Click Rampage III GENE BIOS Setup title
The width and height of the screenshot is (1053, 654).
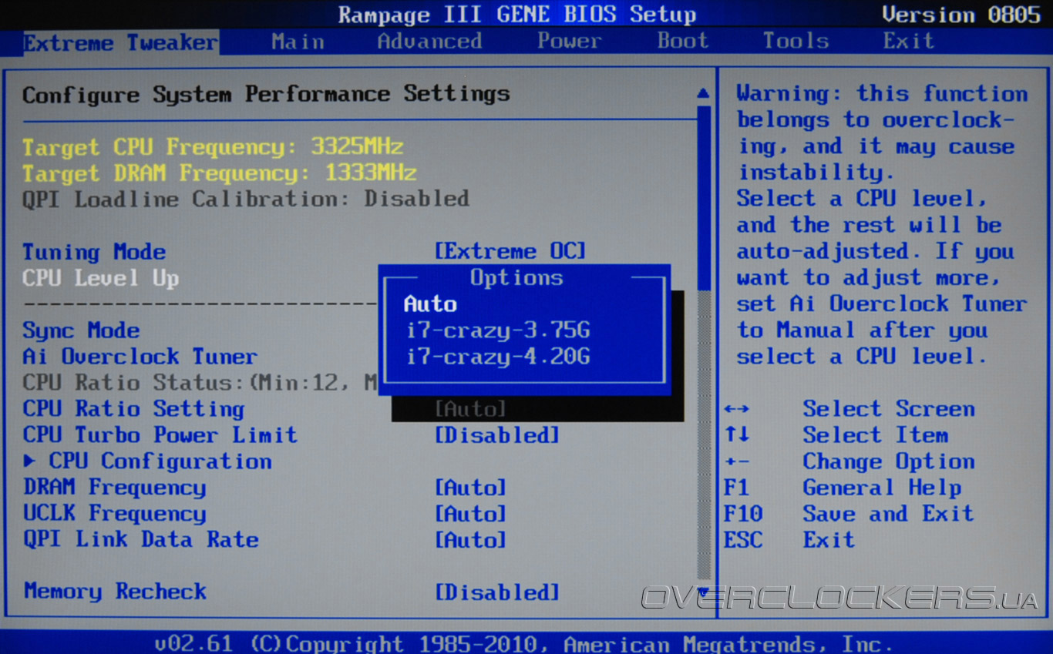517,15
